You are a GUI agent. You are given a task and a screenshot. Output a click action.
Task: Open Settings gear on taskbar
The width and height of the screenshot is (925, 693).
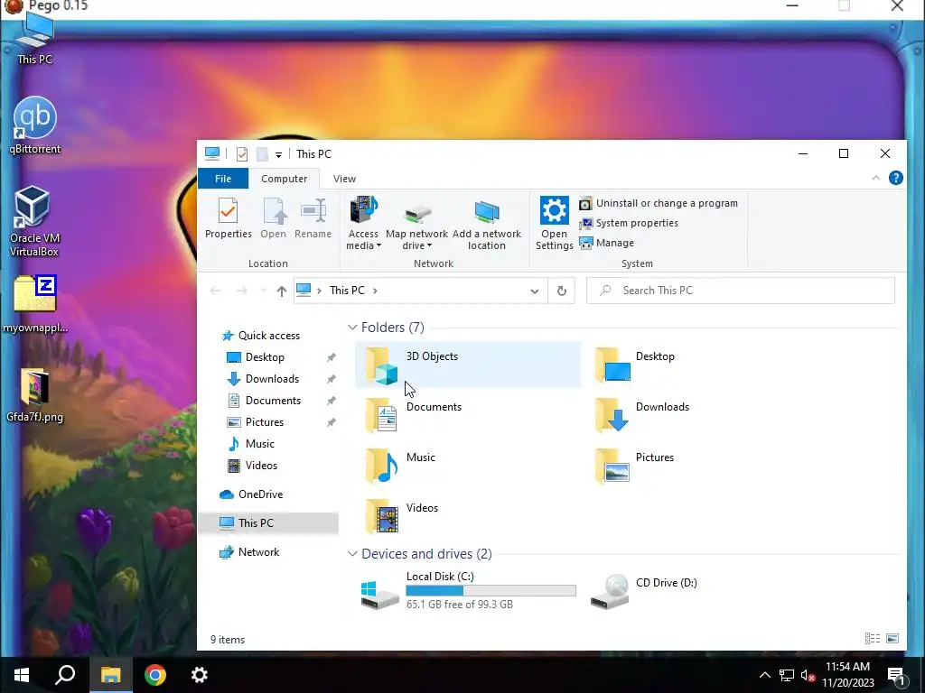coord(200,675)
